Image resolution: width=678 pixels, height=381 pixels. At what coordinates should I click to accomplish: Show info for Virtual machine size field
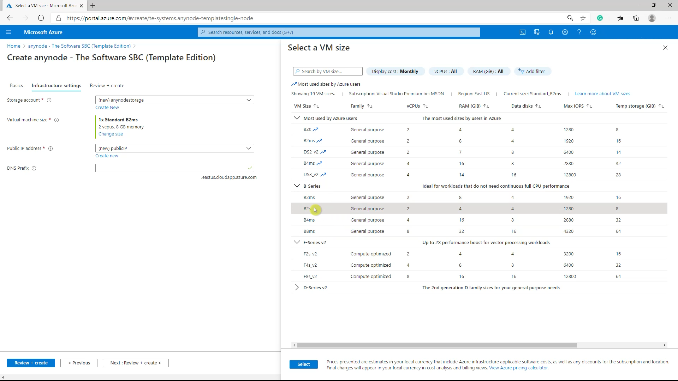point(56,120)
